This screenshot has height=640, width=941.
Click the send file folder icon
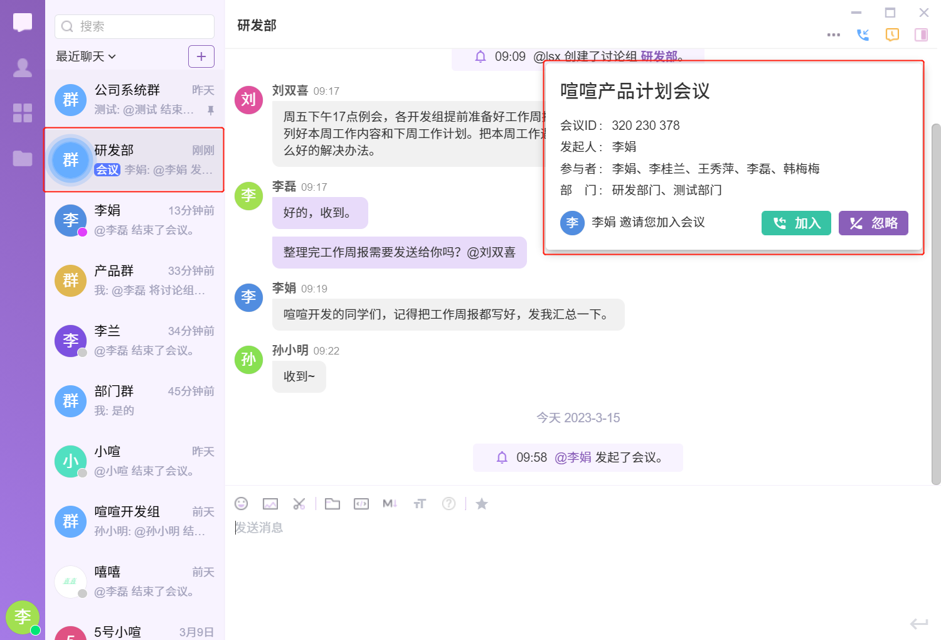coord(332,504)
